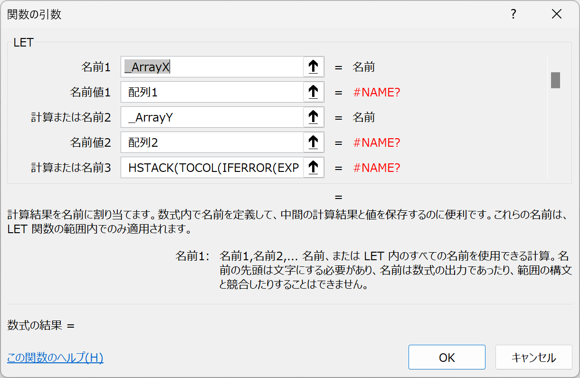Click the 計算または名前3 argument label
Image resolution: width=580 pixels, height=378 pixels.
coord(71,168)
